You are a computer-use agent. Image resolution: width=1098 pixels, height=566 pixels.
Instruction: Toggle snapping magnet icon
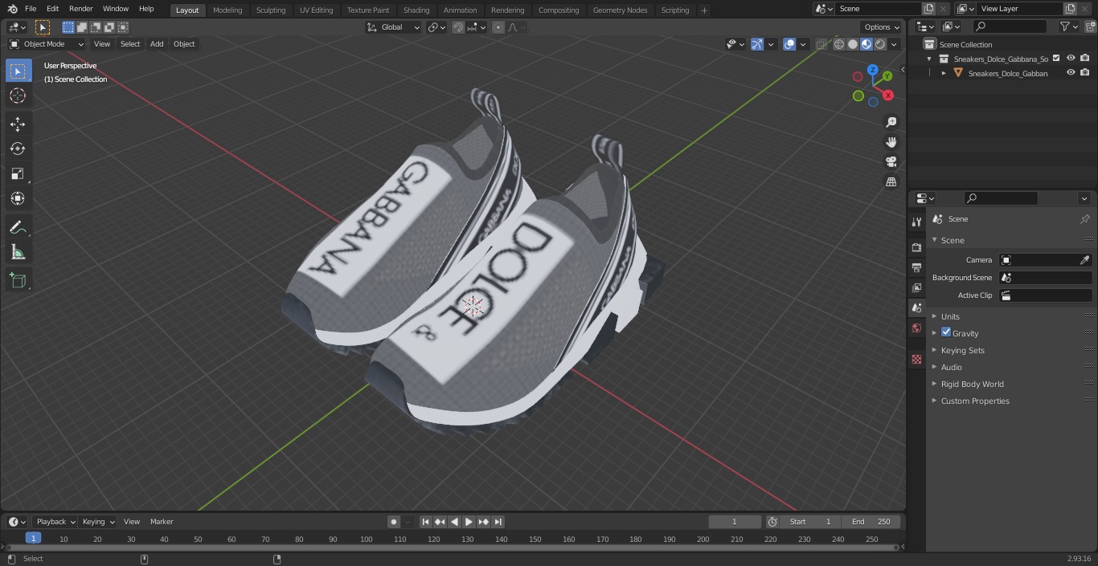click(458, 27)
